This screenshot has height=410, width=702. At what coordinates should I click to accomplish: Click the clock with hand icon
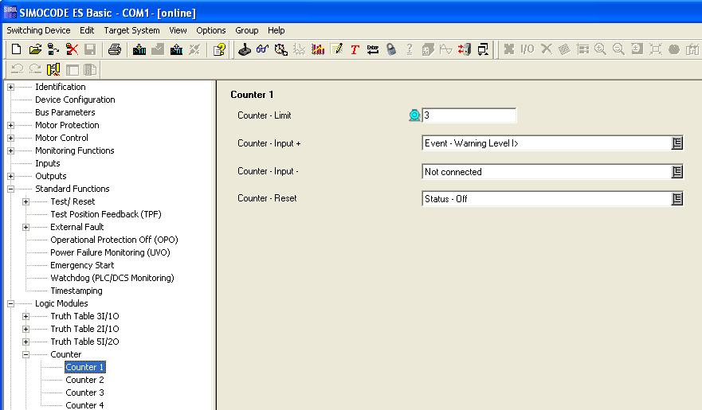[280, 49]
